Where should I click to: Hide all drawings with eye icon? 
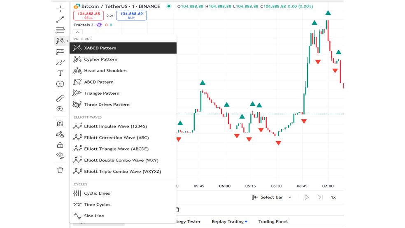[60, 156]
